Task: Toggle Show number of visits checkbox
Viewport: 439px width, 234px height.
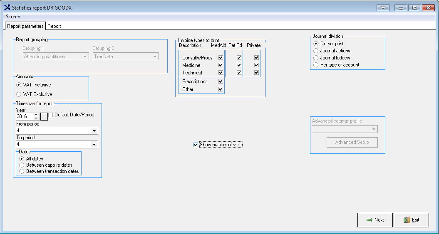Action: [x=196, y=145]
